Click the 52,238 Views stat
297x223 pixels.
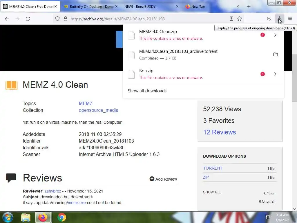click(x=222, y=109)
